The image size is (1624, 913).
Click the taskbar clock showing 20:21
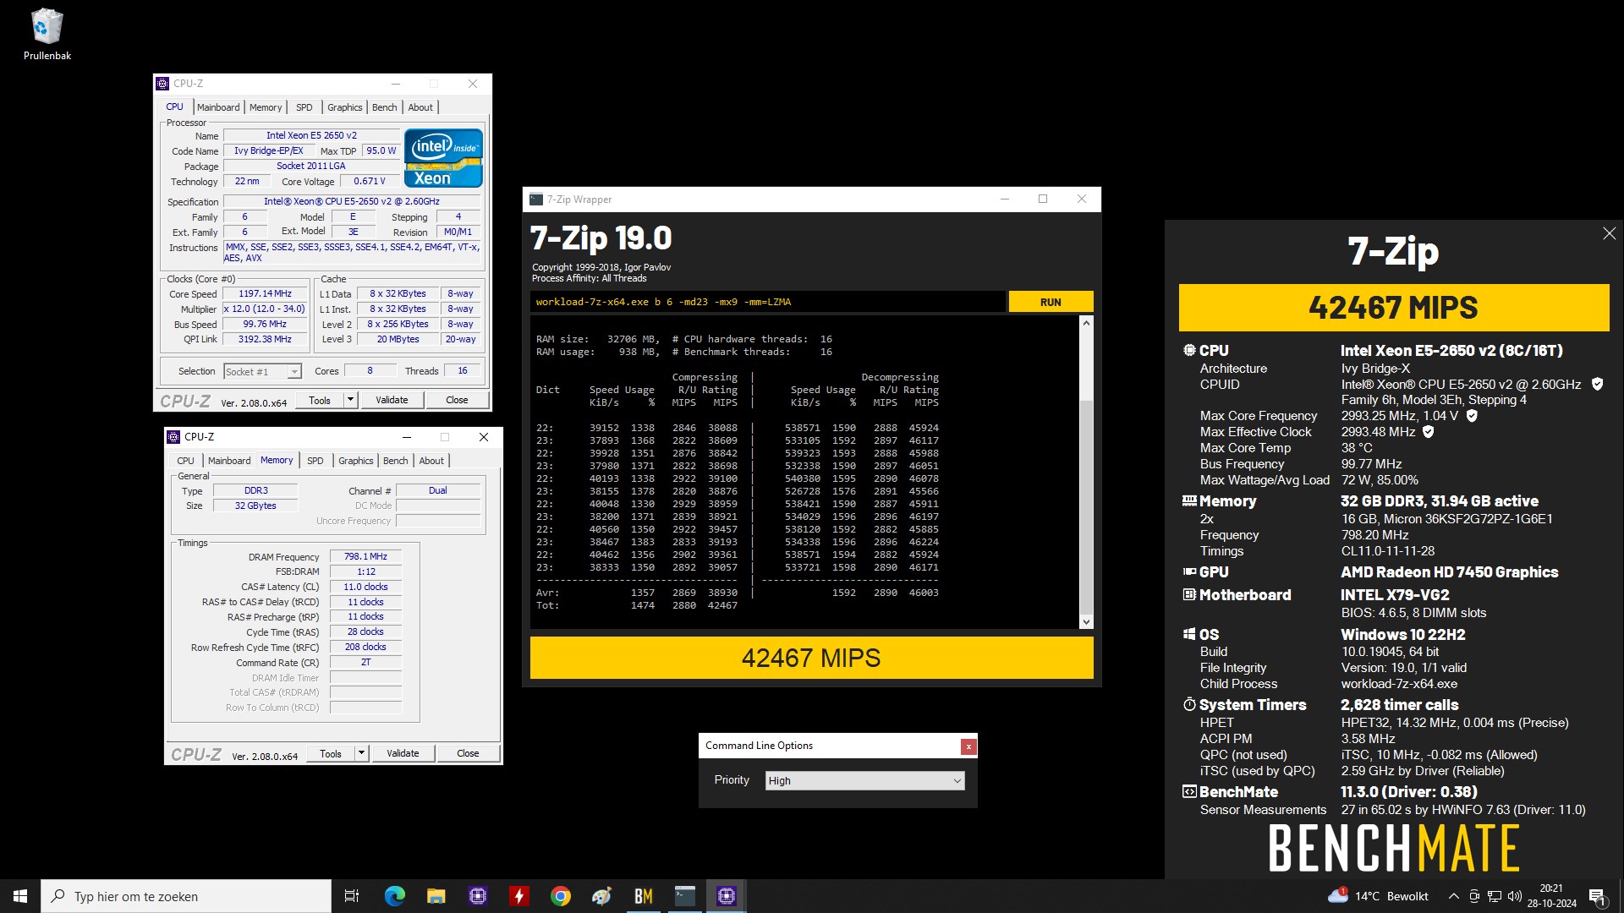point(1551,896)
